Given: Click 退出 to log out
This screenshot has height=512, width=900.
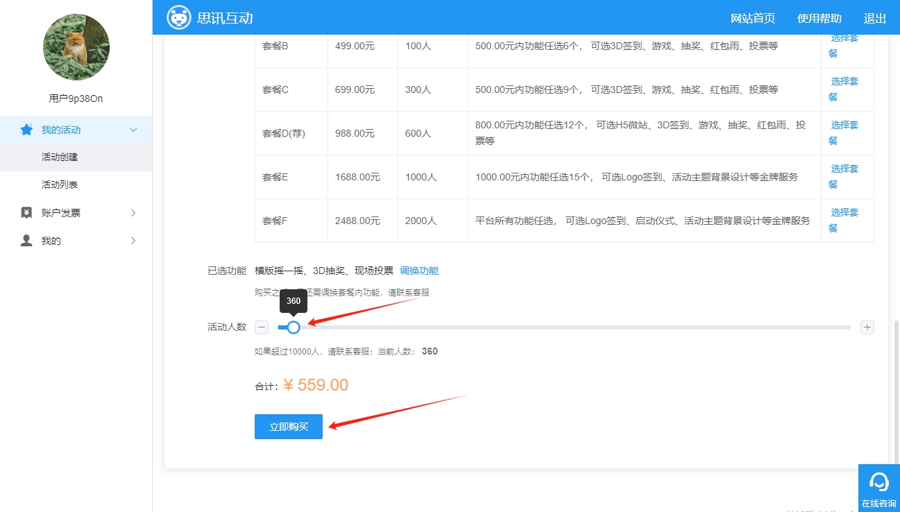Looking at the screenshot, I should [x=874, y=18].
